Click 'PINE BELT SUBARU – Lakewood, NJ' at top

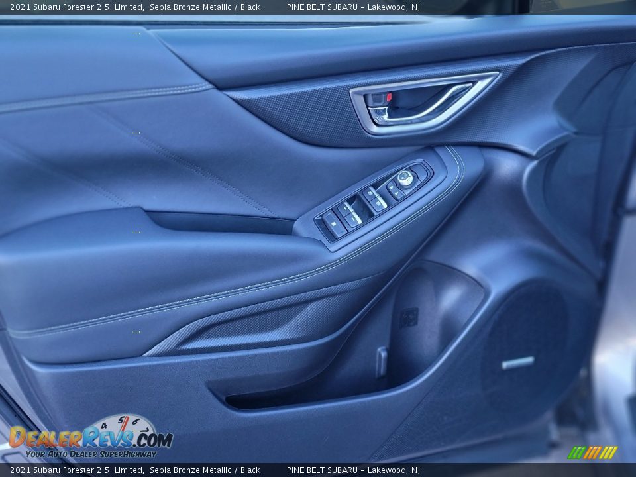[x=353, y=7]
